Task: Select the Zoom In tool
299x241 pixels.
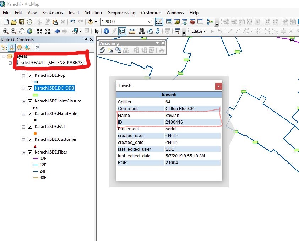Action: [6, 31]
